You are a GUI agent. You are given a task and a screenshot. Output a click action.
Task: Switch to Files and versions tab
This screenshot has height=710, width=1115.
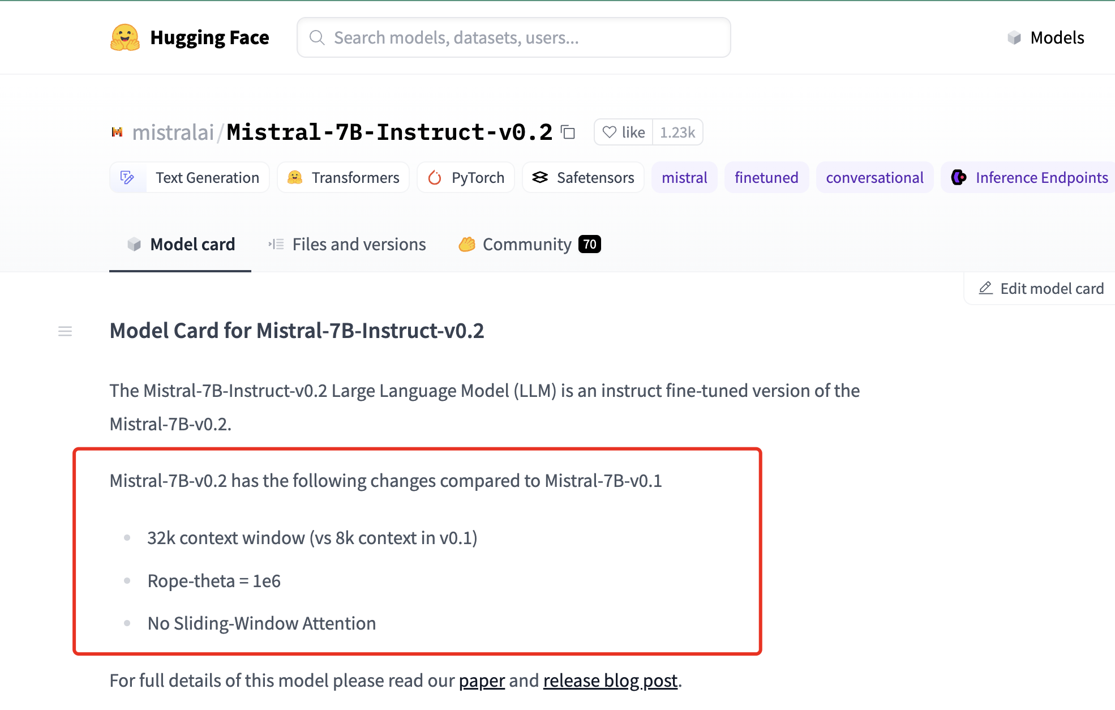346,245
